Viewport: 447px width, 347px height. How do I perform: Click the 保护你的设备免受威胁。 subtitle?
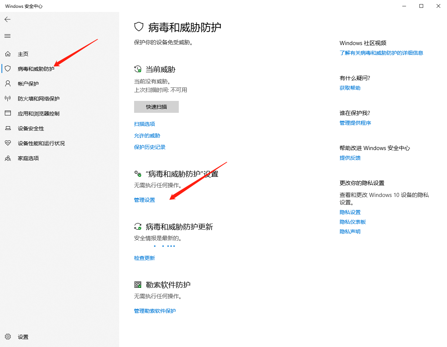pyautogui.click(x=164, y=43)
